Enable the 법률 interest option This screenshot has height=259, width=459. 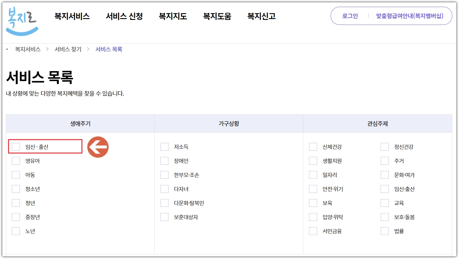[x=385, y=231]
